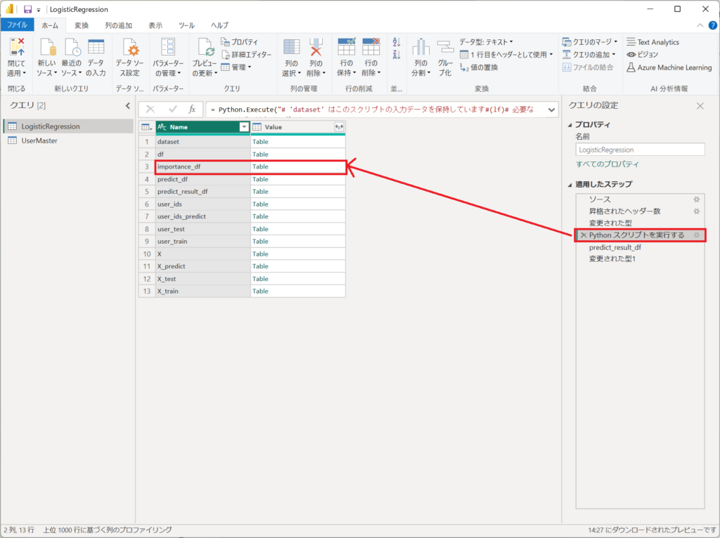Click 列の削除 (Remove Columns) icon

click(x=316, y=47)
